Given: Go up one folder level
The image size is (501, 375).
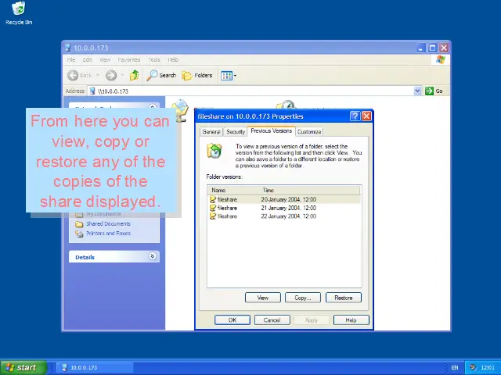Looking at the screenshot, I should 134,75.
